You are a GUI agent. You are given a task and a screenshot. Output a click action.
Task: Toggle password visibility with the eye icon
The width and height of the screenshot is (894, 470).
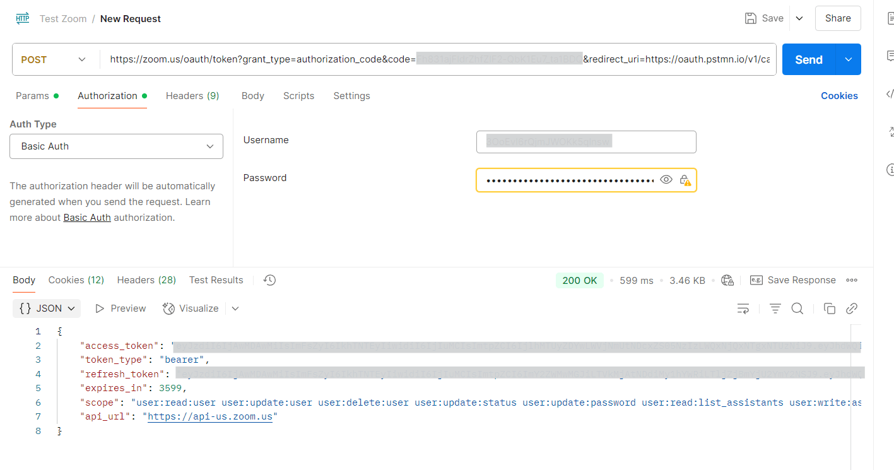pos(666,179)
